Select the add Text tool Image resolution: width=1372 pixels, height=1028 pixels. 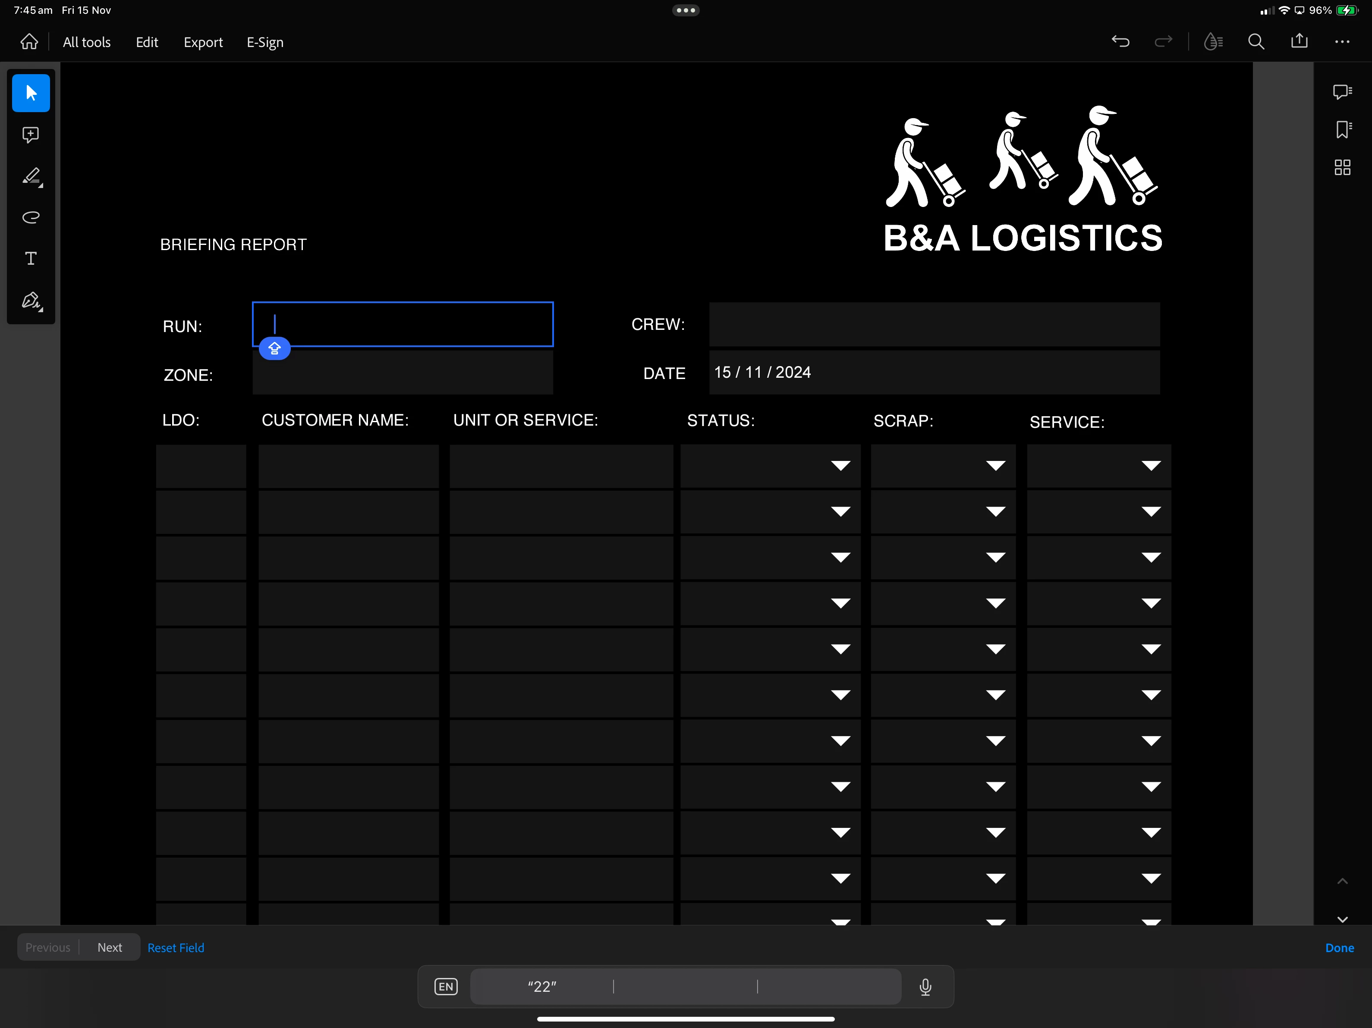point(31,259)
